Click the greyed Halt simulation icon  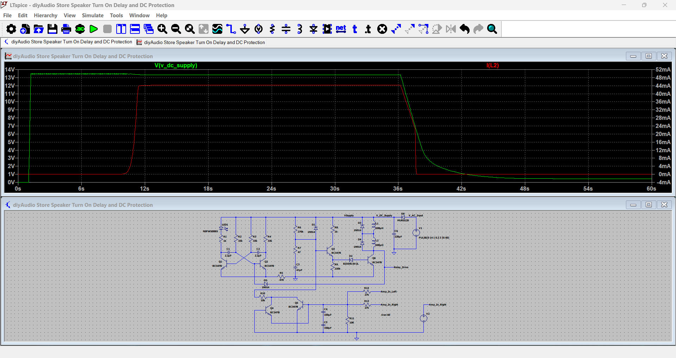[107, 29]
